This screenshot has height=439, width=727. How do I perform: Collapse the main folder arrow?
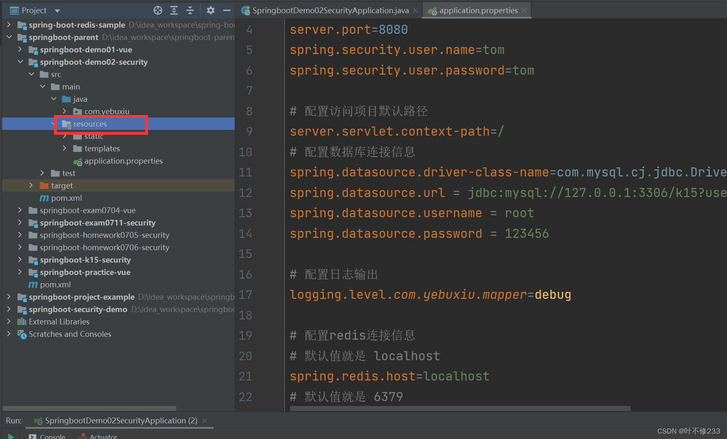point(42,87)
